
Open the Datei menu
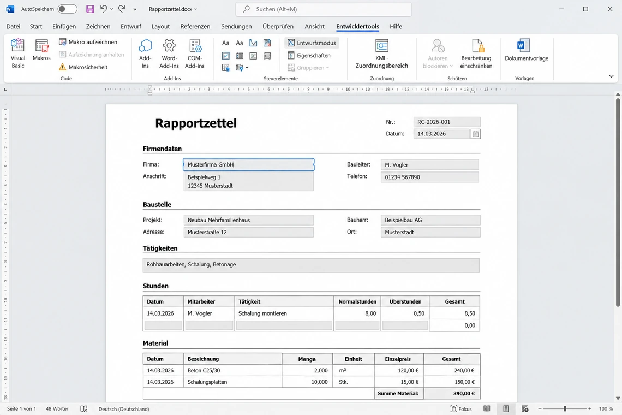click(x=13, y=26)
